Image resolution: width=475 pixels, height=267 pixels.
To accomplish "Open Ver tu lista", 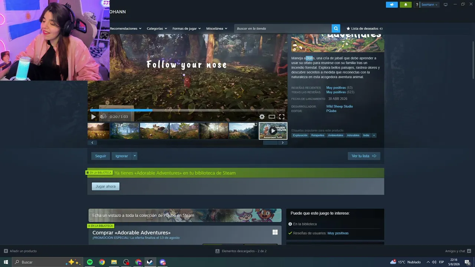I will click(364, 156).
